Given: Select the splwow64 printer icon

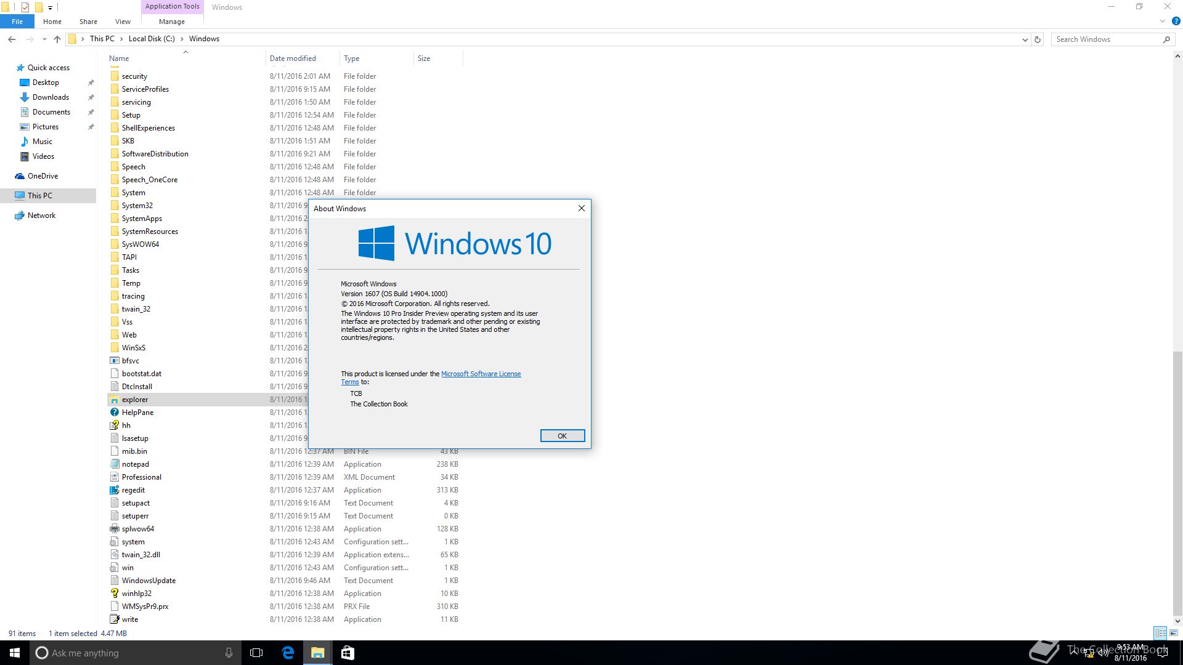Looking at the screenshot, I should tap(115, 529).
